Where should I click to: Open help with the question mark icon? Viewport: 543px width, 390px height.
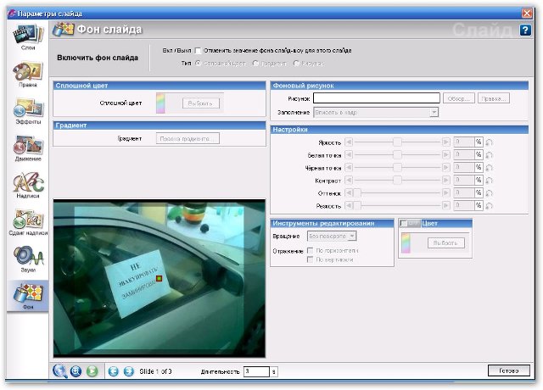coord(525,31)
